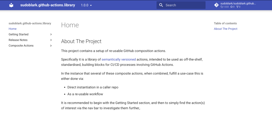Click the Table of contents label
The width and height of the screenshot is (272, 115).
point(225,23)
